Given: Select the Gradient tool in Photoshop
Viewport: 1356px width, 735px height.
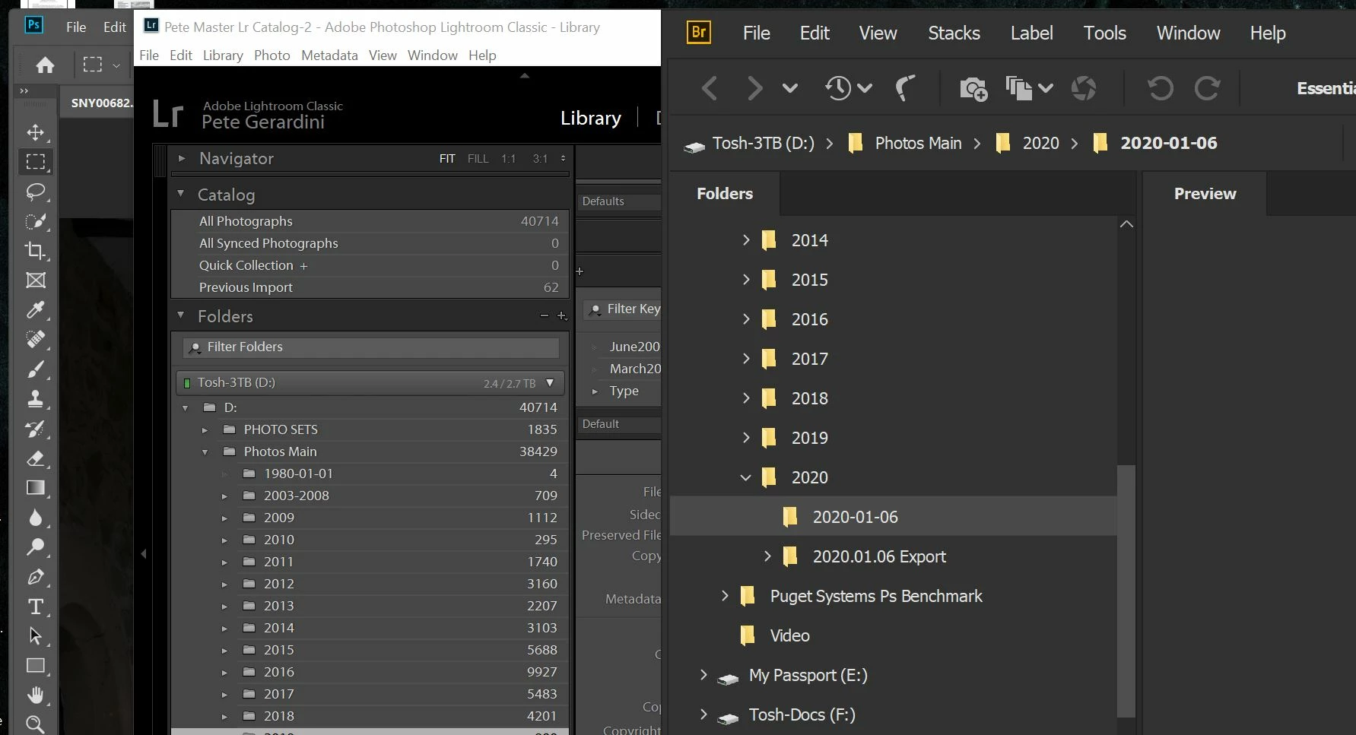Looking at the screenshot, I should (x=35, y=488).
